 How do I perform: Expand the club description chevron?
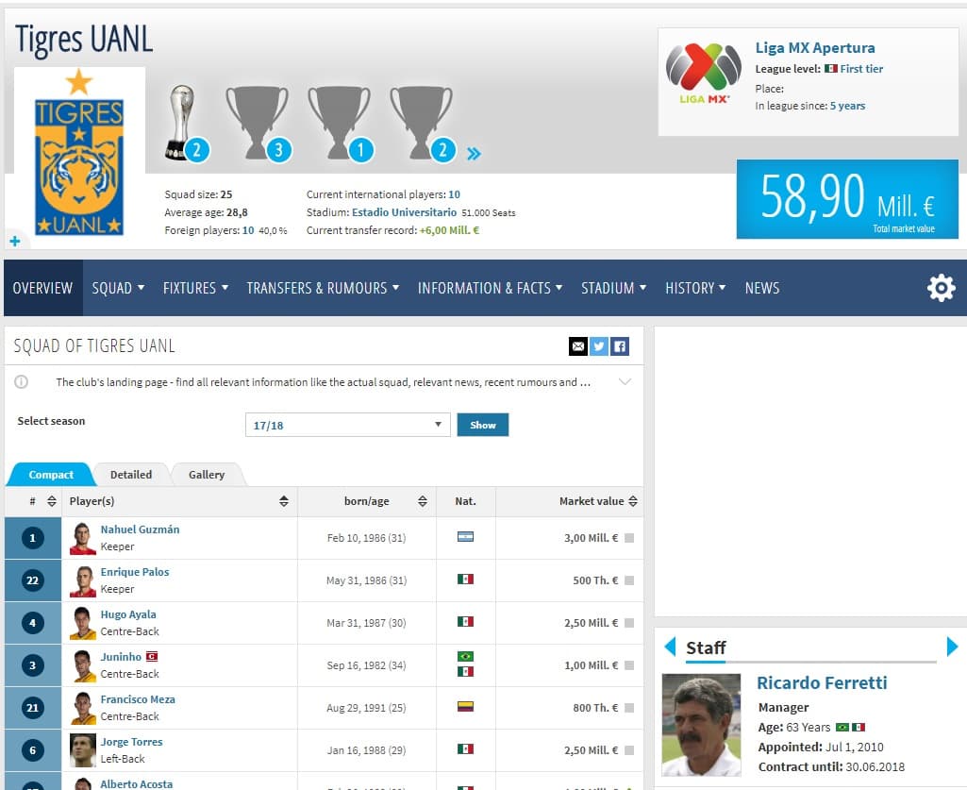(624, 382)
